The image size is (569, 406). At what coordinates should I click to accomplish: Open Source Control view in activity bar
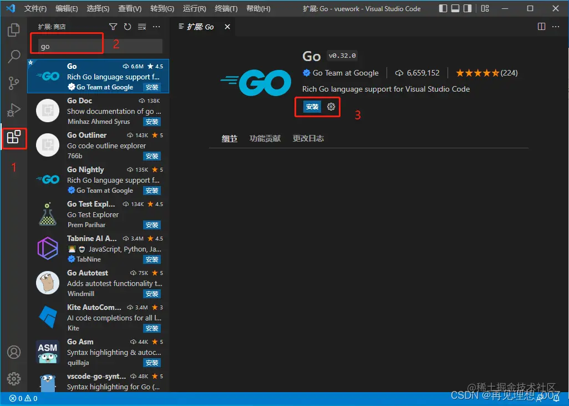pos(14,83)
